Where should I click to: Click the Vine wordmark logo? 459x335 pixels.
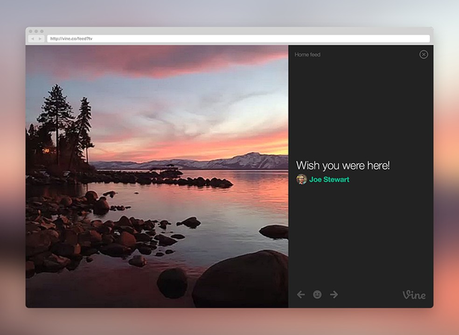(x=414, y=294)
